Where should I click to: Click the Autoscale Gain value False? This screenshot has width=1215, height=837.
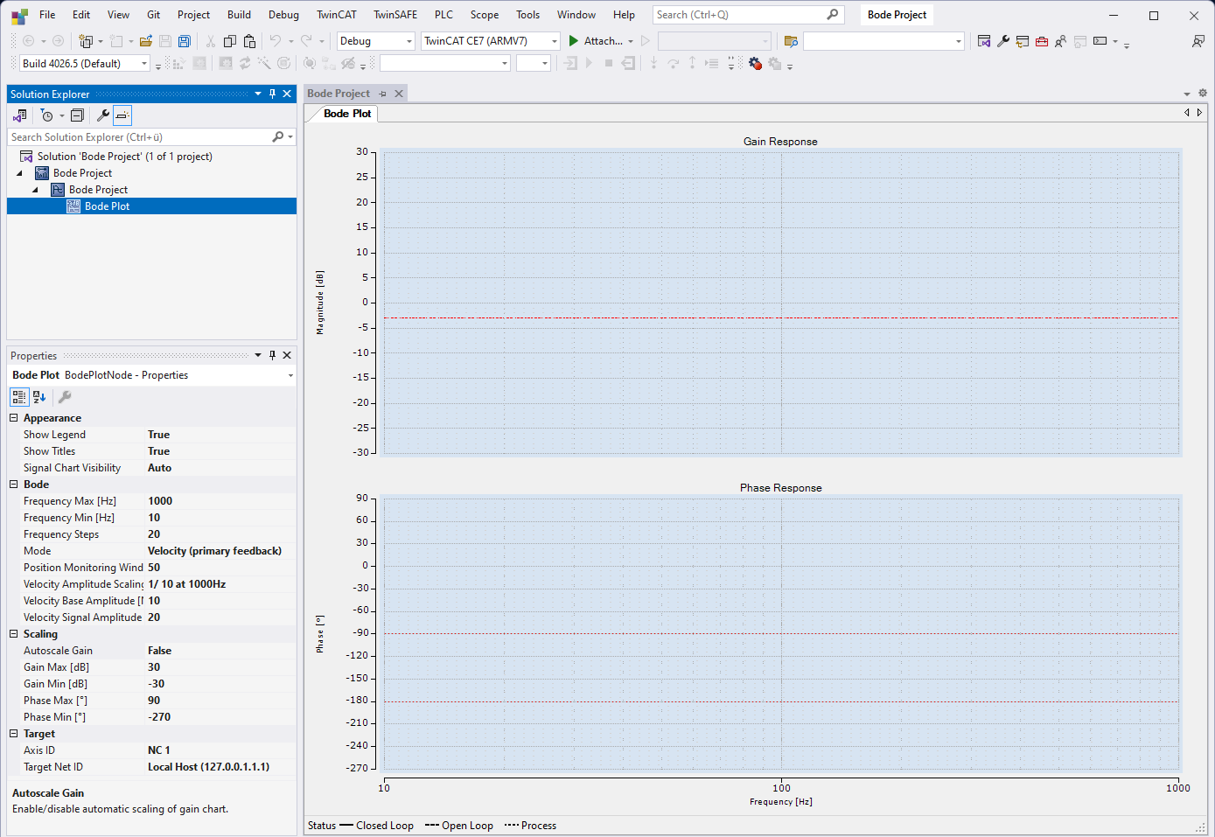(220, 651)
